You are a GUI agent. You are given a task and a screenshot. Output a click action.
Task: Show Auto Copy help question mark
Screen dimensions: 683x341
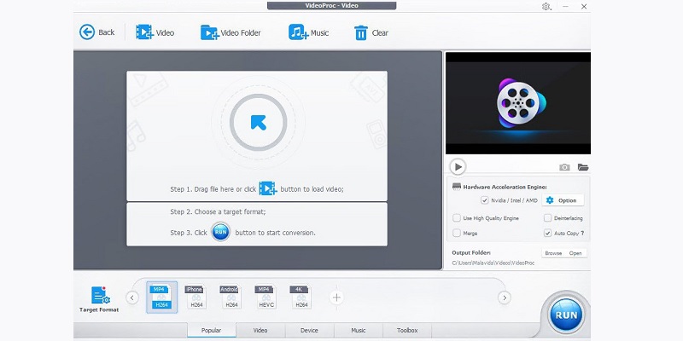pyautogui.click(x=582, y=233)
